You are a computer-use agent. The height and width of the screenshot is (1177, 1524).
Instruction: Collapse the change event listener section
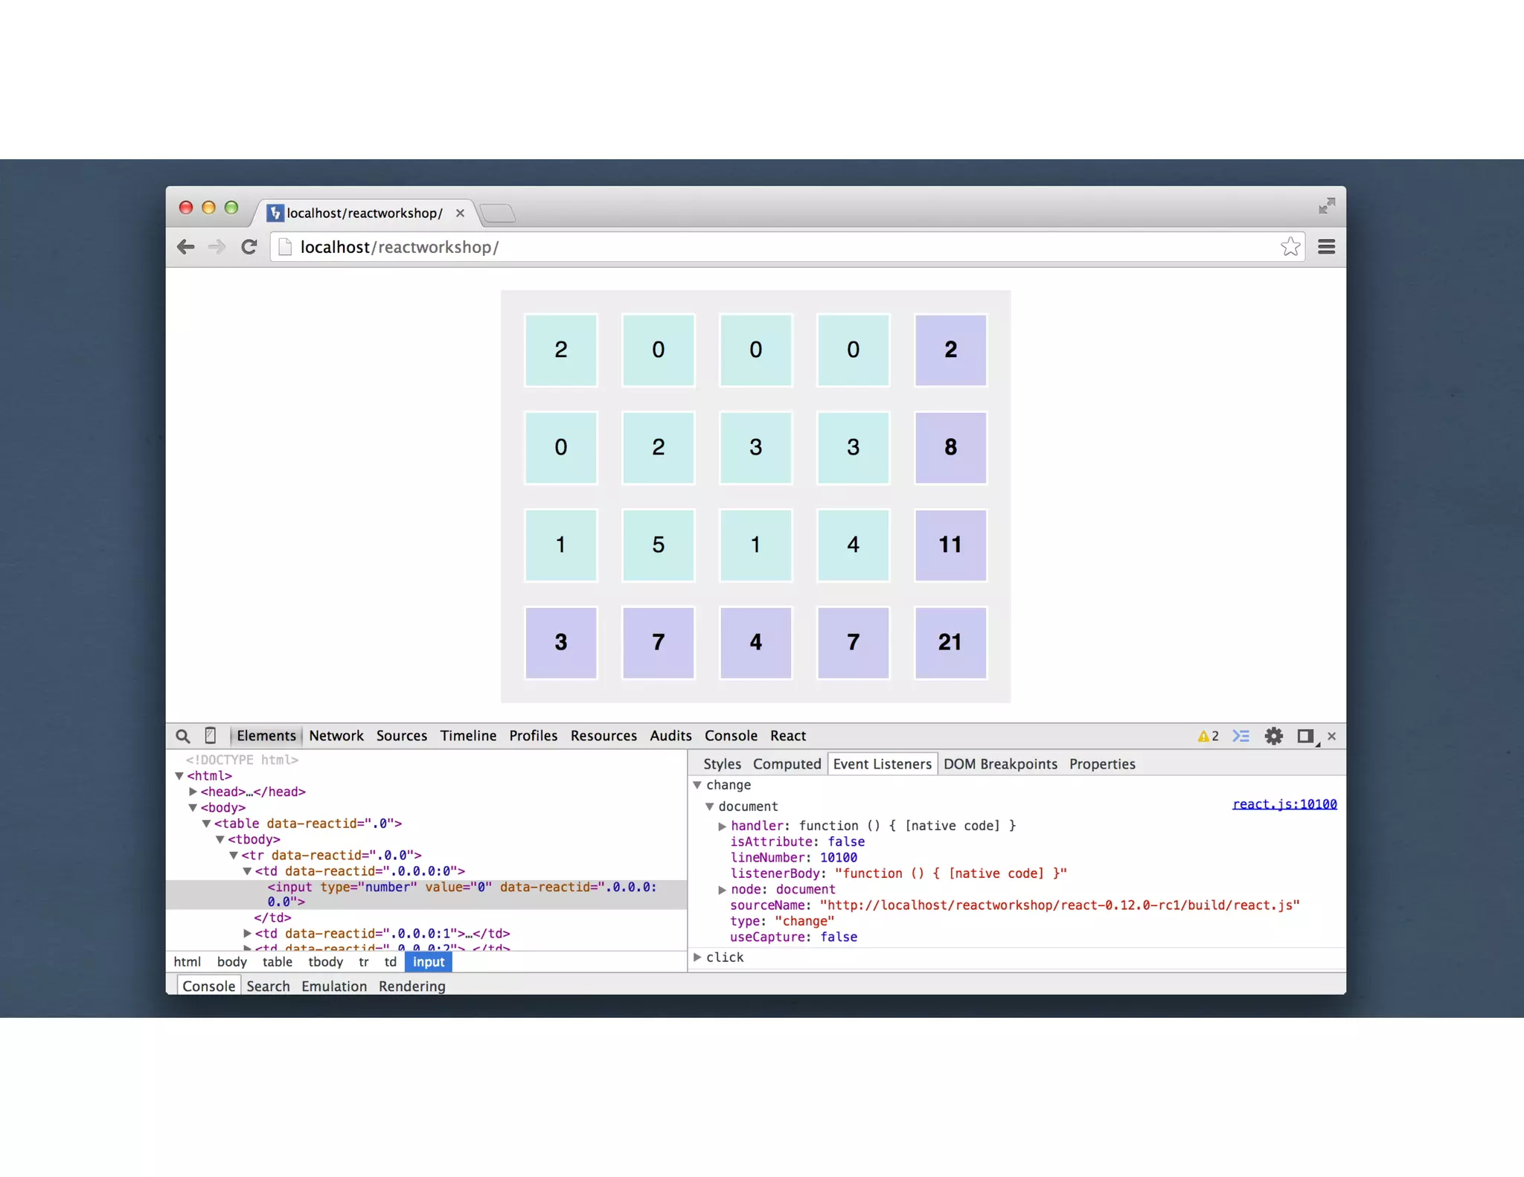click(697, 785)
